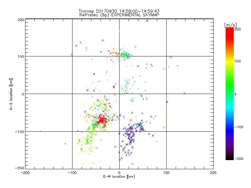Click the y-axis tick label '-100' on the left
Viewport: 251px width, 188px height.
point(19,132)
